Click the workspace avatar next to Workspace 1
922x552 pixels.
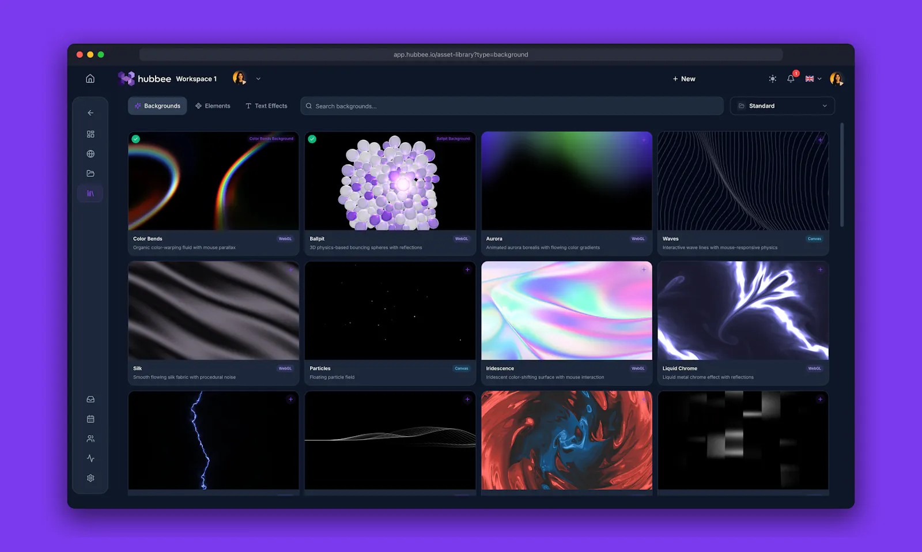(239, 78)
